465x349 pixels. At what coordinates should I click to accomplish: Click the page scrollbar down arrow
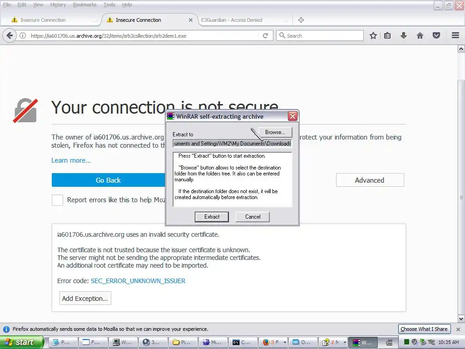point(461,319)
